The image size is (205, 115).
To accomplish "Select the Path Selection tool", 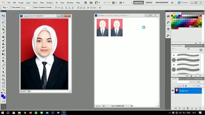I will pos(3,72).
